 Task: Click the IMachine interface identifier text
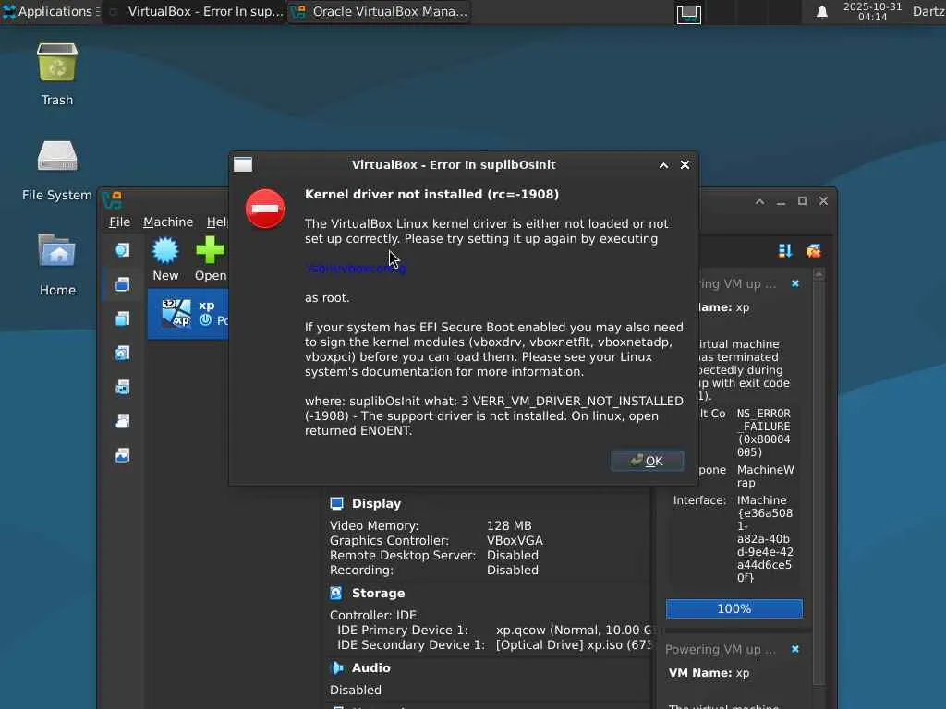(x=765, y=539)
